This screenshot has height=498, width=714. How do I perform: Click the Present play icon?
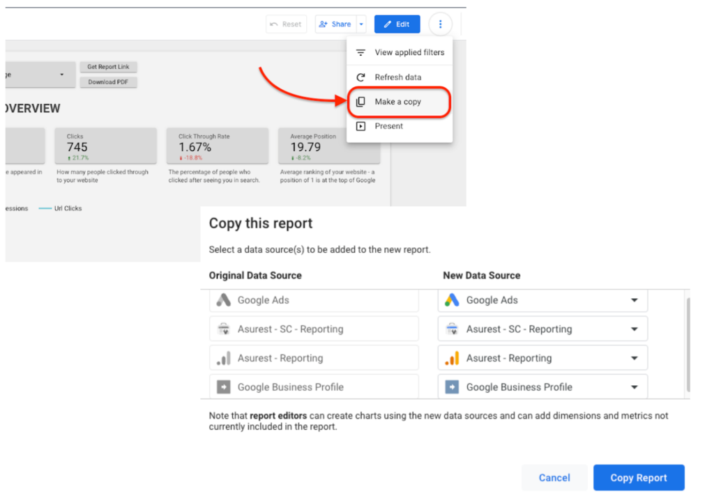[x=360, y=126]
